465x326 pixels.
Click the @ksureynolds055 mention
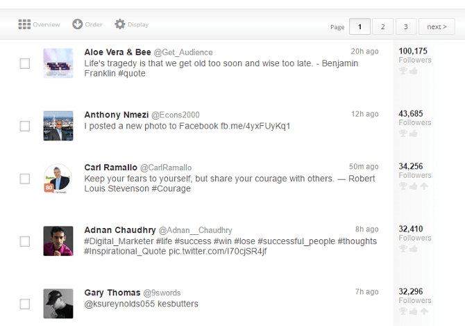coord(119,304)
